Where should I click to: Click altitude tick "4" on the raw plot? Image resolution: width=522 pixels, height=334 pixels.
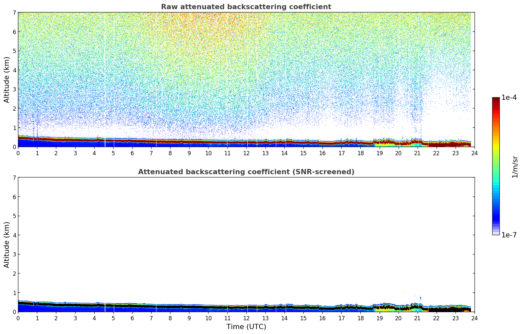click(x=14, y=70)
